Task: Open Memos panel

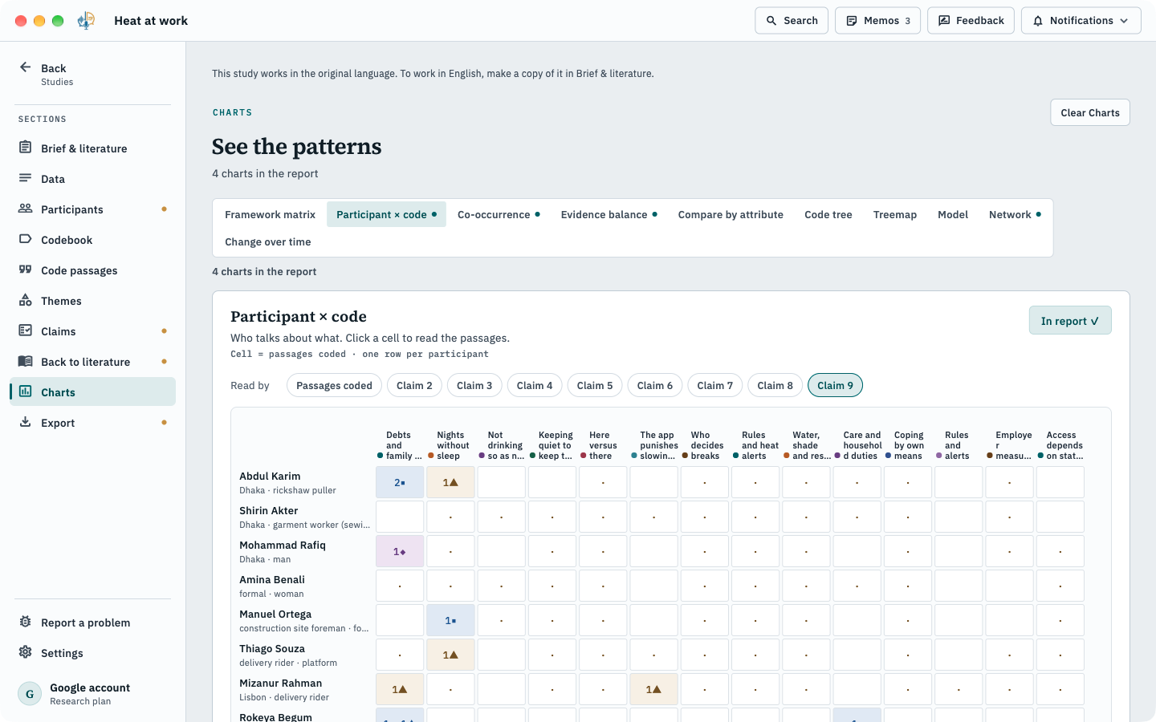Action: (x=877, y=21)
